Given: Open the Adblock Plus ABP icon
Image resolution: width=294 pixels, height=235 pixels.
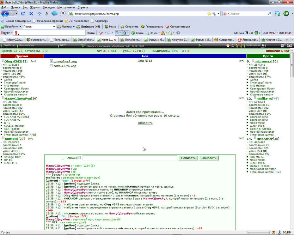Looking at the screenshot, I should 286,14.
